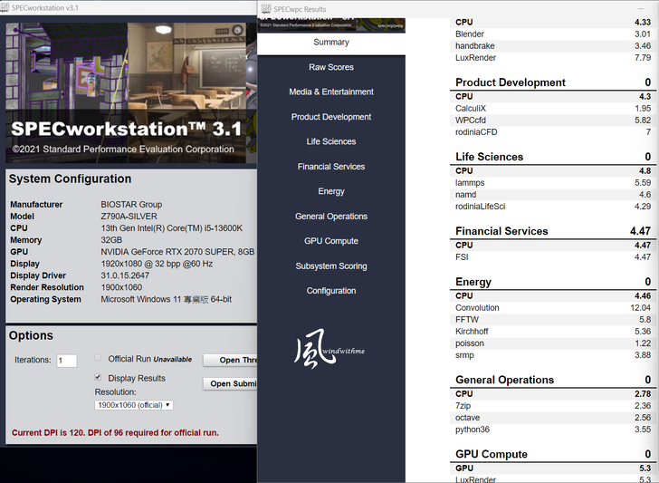Click the partially visible Open Thre... button

click(x=230, y=360)
